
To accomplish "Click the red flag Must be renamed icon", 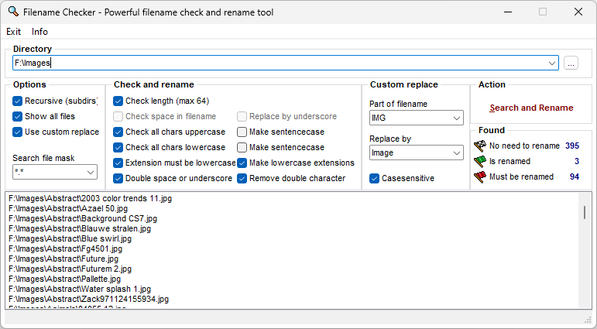I will (x=480, y=177).
